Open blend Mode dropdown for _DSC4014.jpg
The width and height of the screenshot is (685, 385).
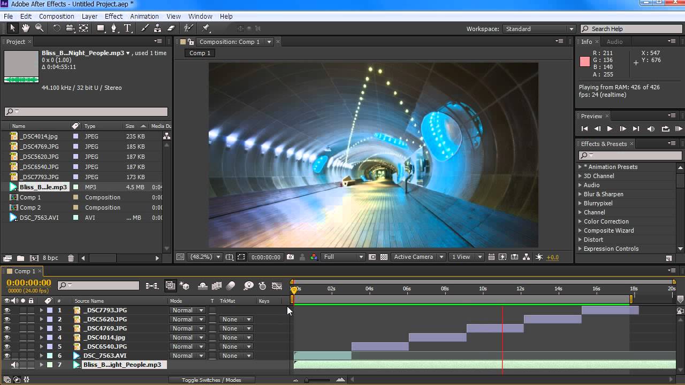coord(187,337)
